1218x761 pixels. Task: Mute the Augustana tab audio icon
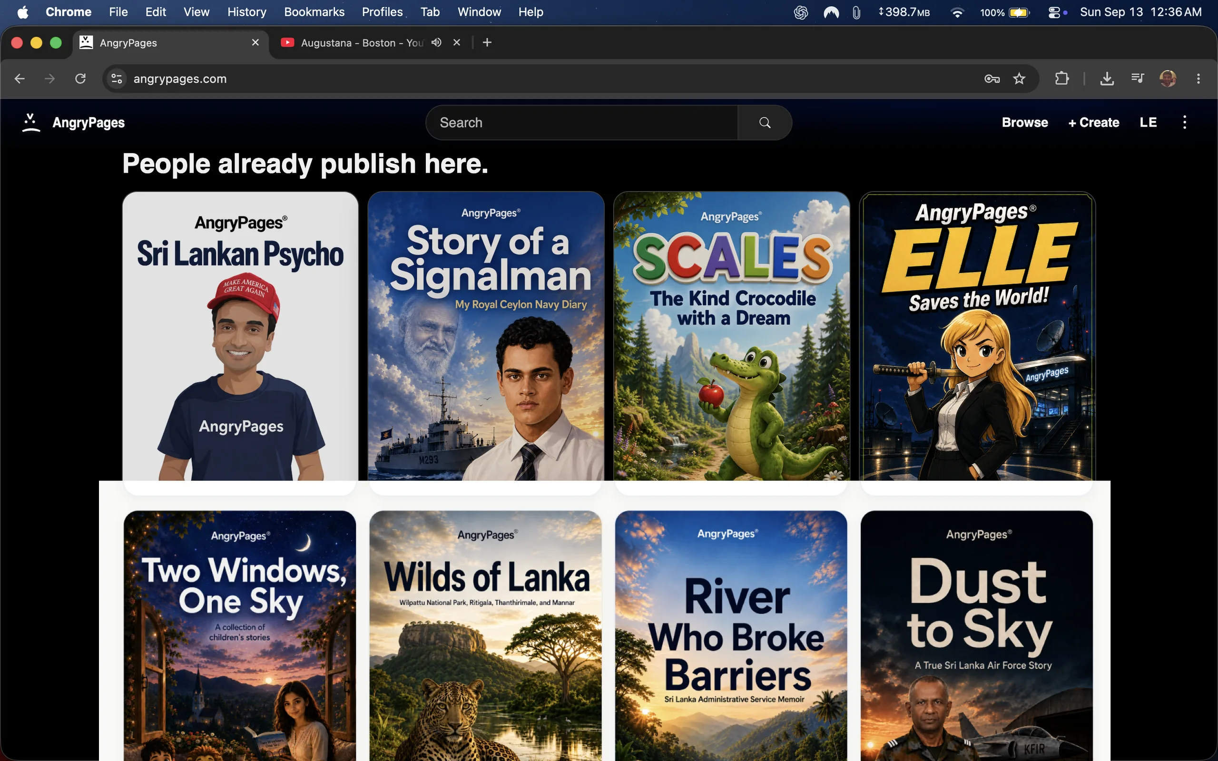coord(436,42)
